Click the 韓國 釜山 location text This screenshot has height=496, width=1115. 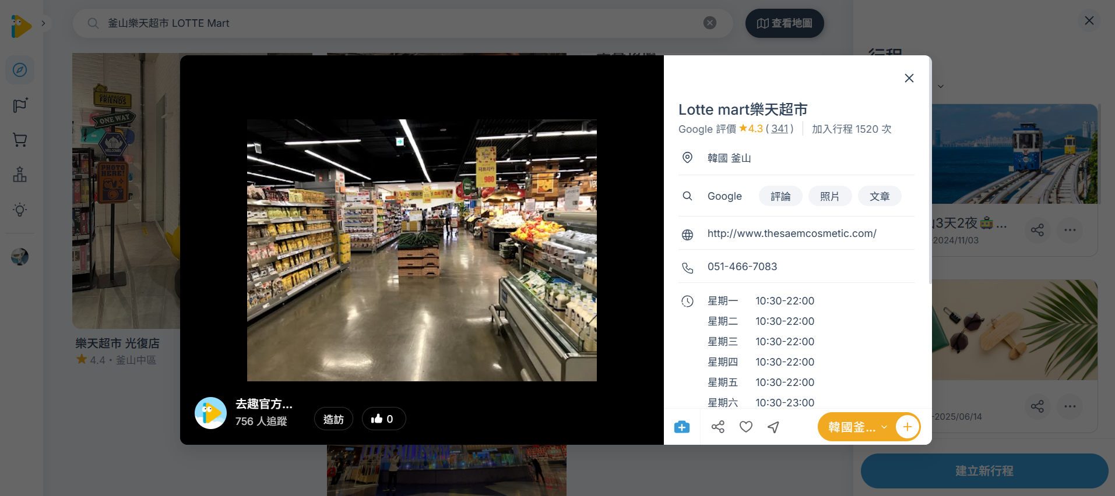[x=729, y=158]
